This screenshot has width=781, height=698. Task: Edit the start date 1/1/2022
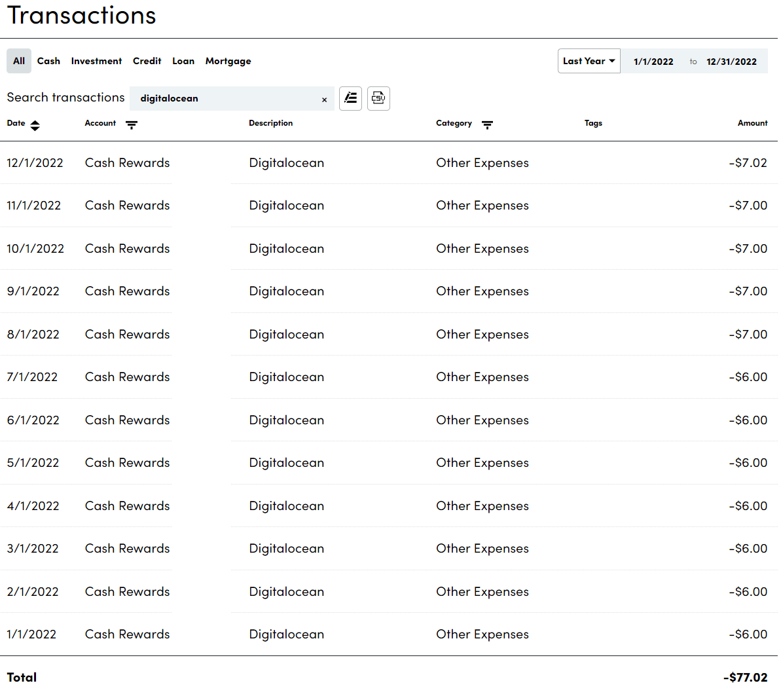(x=653, y=62)
